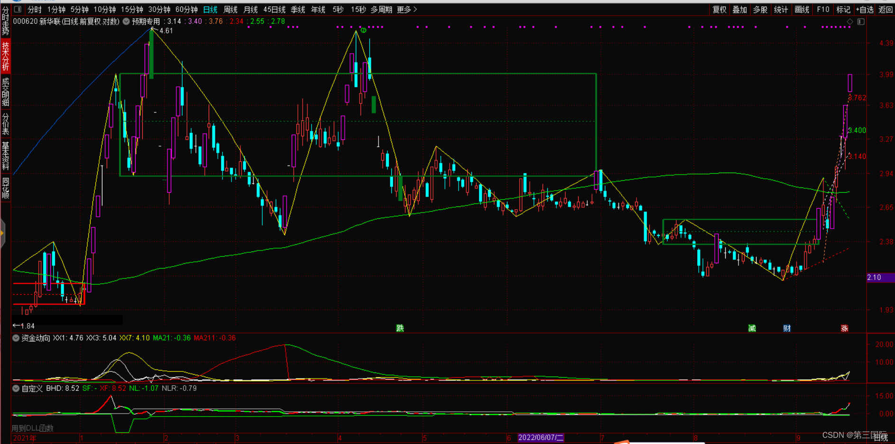Viewport: 895px width, 444px height.
Task: Click the green circle mark at the second peak
Action: [x=363, y=30]
